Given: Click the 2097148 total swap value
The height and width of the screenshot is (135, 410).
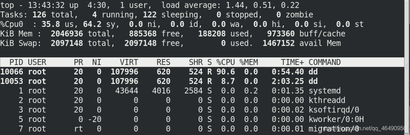Looking at the screenshot, I should (67, 43).
